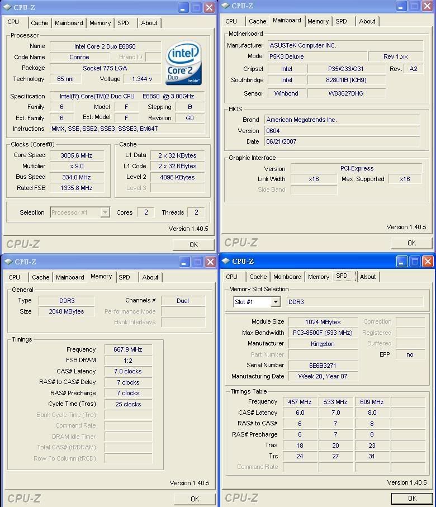The width and height of the screenshot is (436, 507).
Task: Click the Intel Core 2 Duo logo
Action: [x=184, y=63]
